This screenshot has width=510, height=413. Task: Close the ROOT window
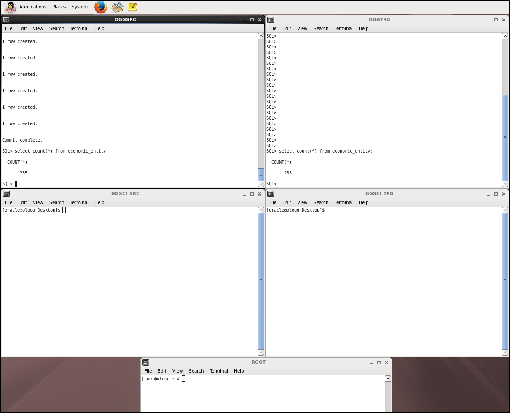(387, 362)
